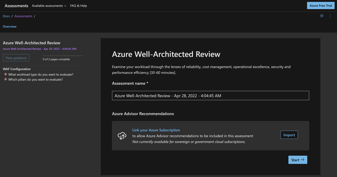
Task: Click the Azure Free Trial button
Action: tap(321, 6)
